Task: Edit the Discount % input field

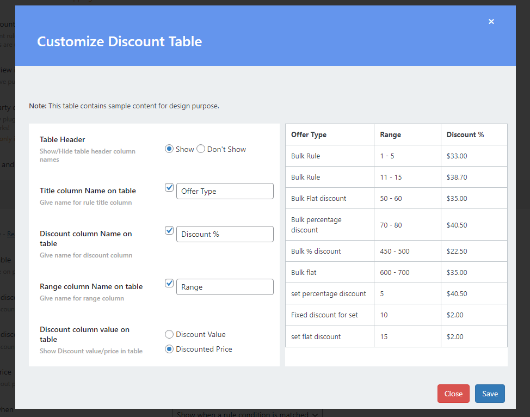Action: 225,234
